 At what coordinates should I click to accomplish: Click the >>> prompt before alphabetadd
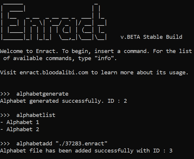coord(5,144)
